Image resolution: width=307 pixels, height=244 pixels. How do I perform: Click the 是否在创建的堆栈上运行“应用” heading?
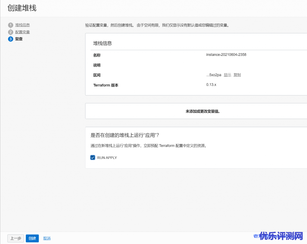(125, 135)
